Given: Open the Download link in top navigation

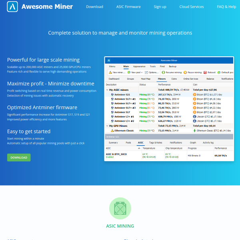Looking at the screenshot, I should 94,7.
